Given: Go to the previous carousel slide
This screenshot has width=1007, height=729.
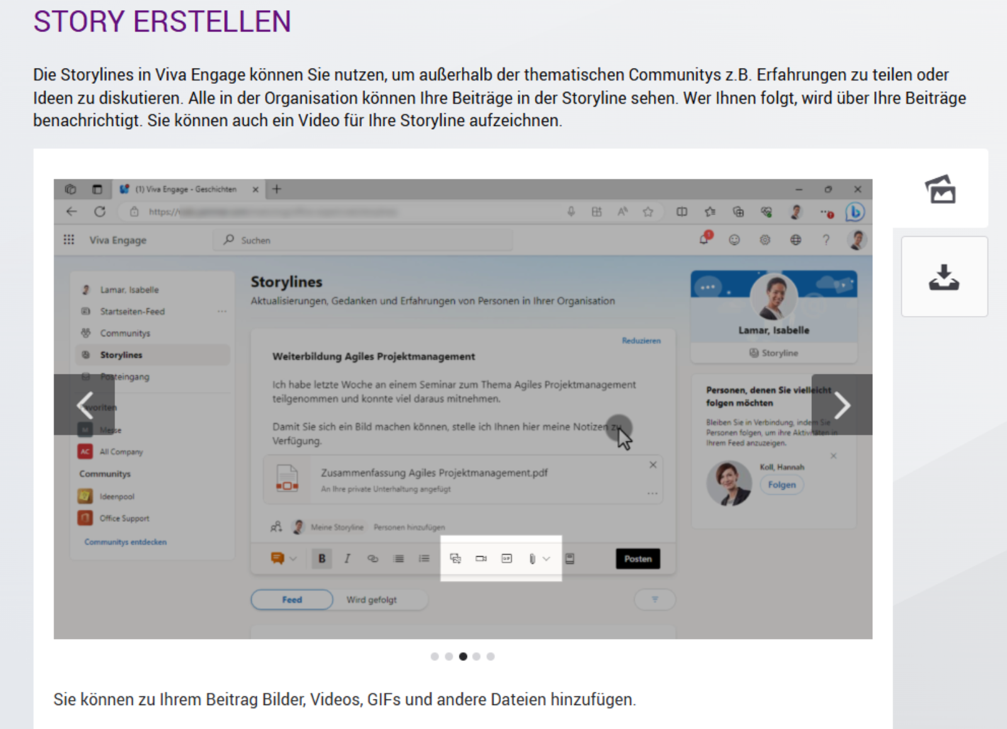Looking at the screenshot, I should (x=84, y=405).
